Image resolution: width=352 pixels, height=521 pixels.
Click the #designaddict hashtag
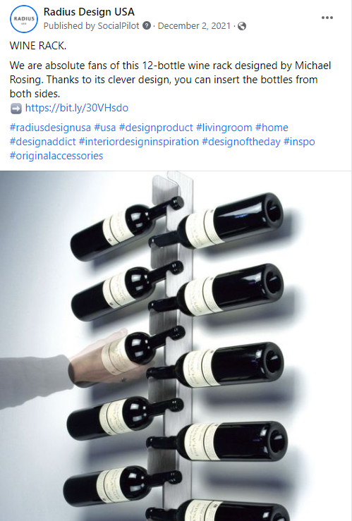pos(43,142)
